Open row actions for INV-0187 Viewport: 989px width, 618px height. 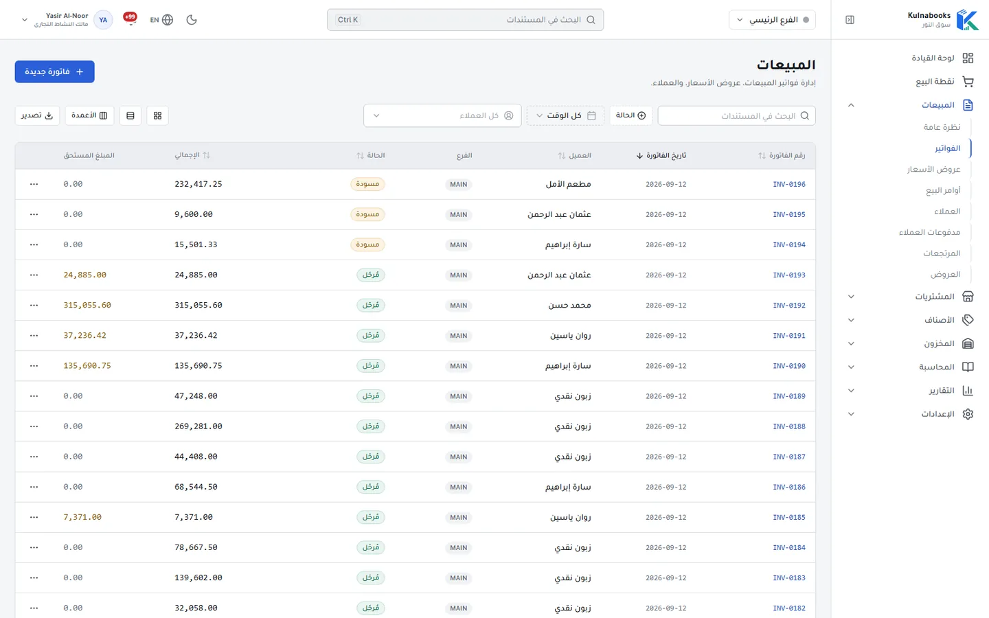(x=34, y=457)
